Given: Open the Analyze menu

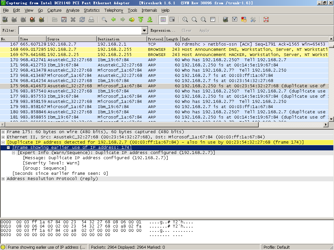Looking at the screenshot, I should click(73, 10).
